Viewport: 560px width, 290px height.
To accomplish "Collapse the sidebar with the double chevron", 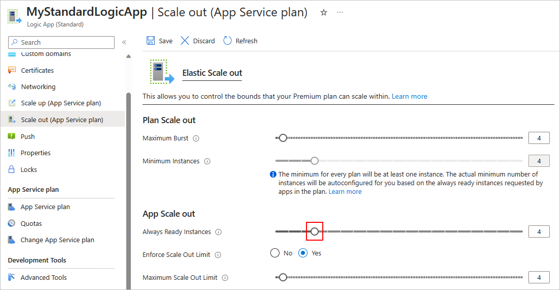I will click(124, 42).
